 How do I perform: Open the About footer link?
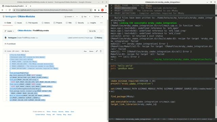click(x=70, y=115)
